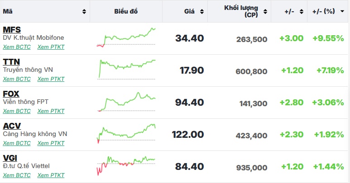
Task: Sort by +/- change column arrows
Action: click(301, 12)
